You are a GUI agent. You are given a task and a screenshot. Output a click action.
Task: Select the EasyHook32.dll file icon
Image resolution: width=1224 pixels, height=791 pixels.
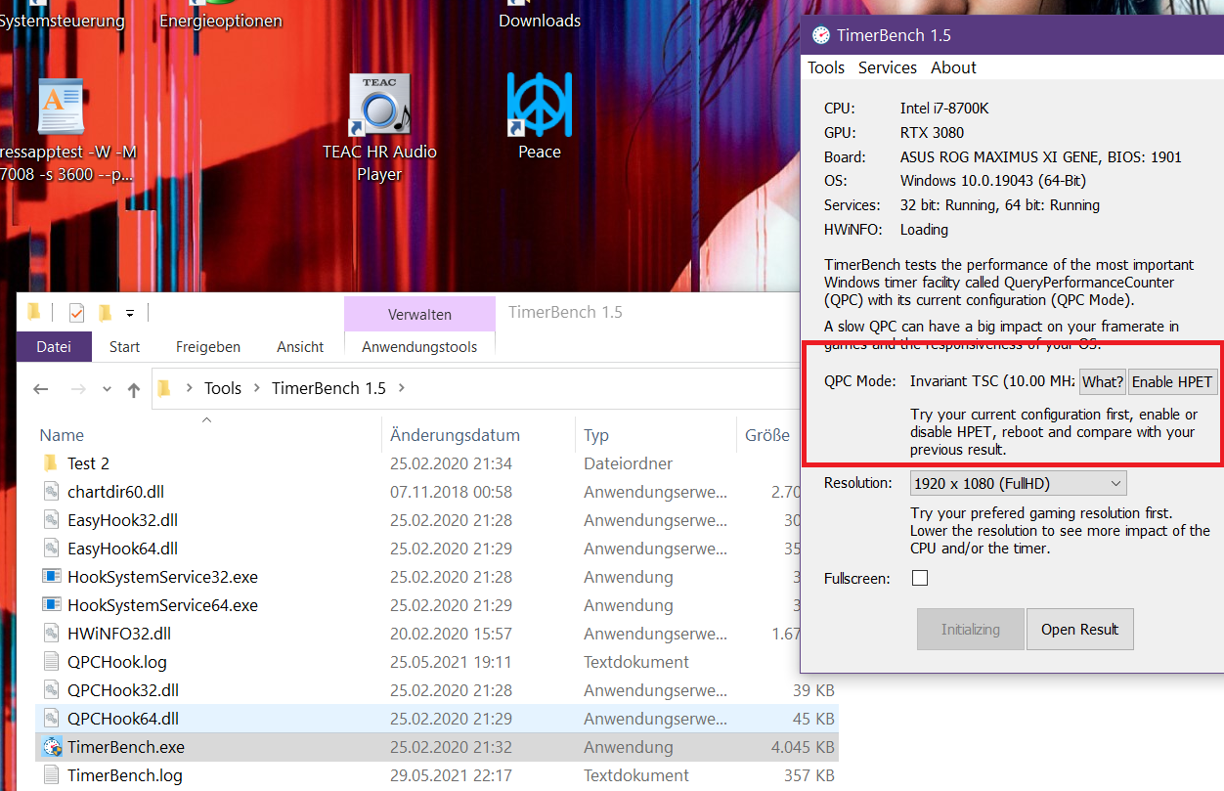pos(52,519)
